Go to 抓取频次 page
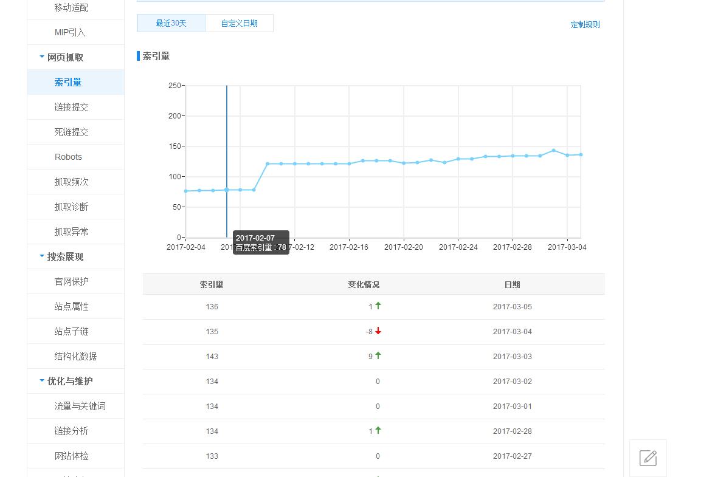This screenshot has width=701, height=477. click(x=71, y=182)
